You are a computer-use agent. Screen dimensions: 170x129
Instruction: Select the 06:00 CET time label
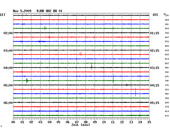point(8,103)
